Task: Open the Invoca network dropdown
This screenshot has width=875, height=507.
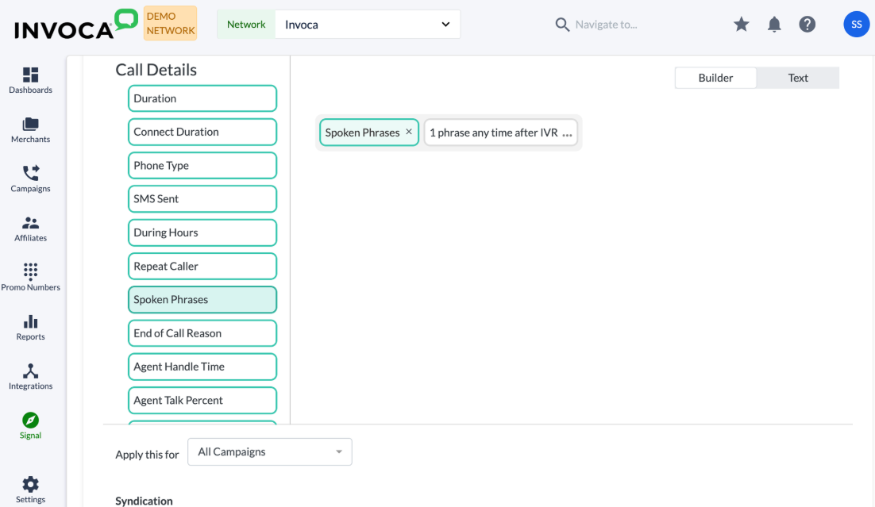Action: pyautogui.click(x=367, y=24)
